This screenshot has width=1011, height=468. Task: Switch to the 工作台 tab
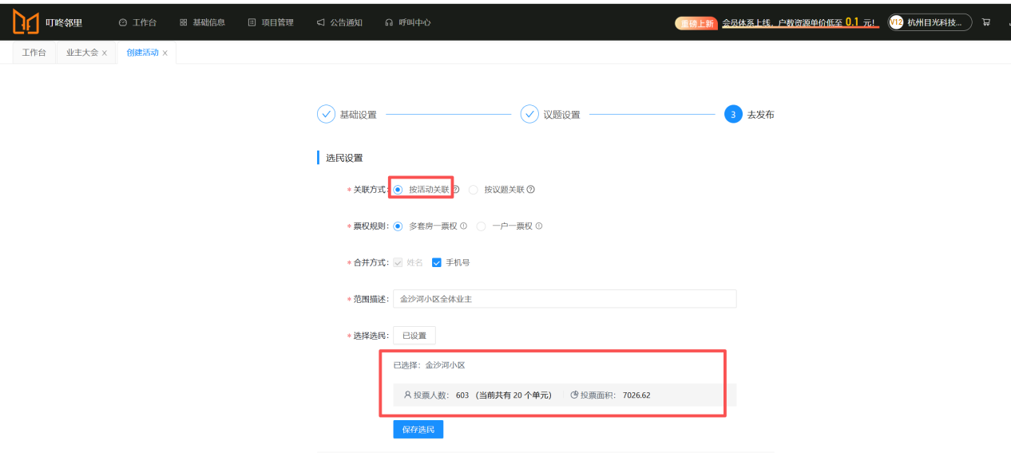click(x=34, y=53)
